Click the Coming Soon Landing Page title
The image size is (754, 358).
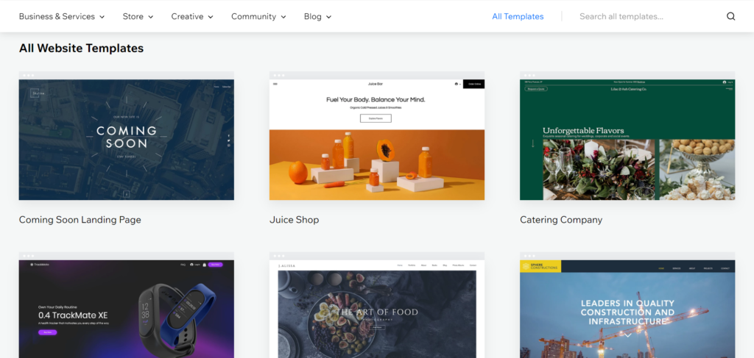(x=80, y=220)
